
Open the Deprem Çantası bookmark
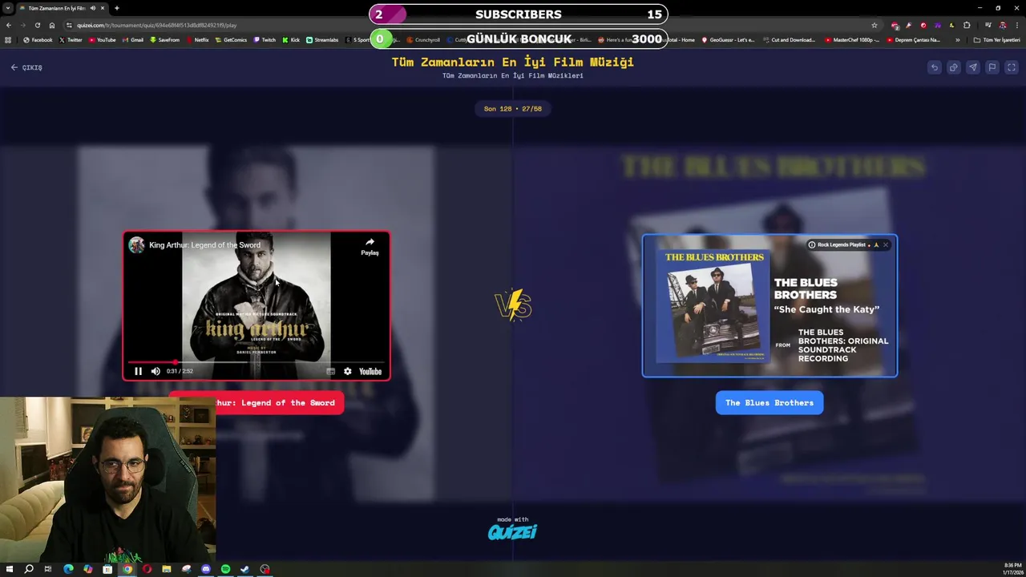pos(913,39)
